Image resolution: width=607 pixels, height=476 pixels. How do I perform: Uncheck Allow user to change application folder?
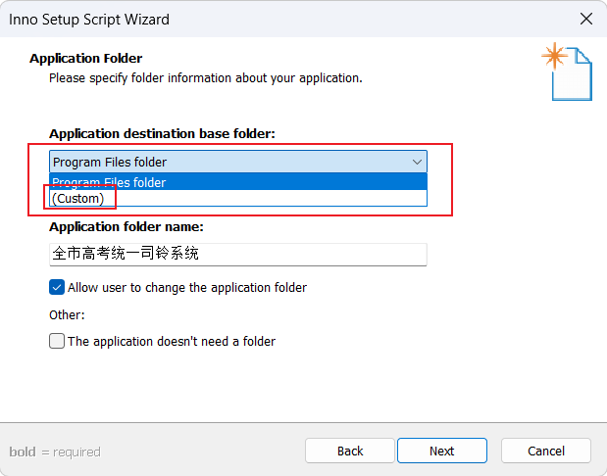(57, 287)
